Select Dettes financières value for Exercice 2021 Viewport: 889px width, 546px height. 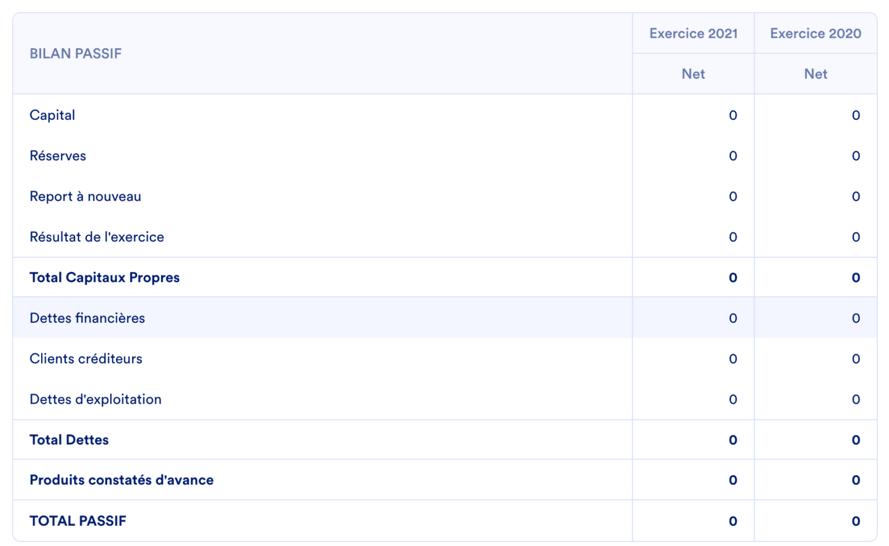click(733, 318)
